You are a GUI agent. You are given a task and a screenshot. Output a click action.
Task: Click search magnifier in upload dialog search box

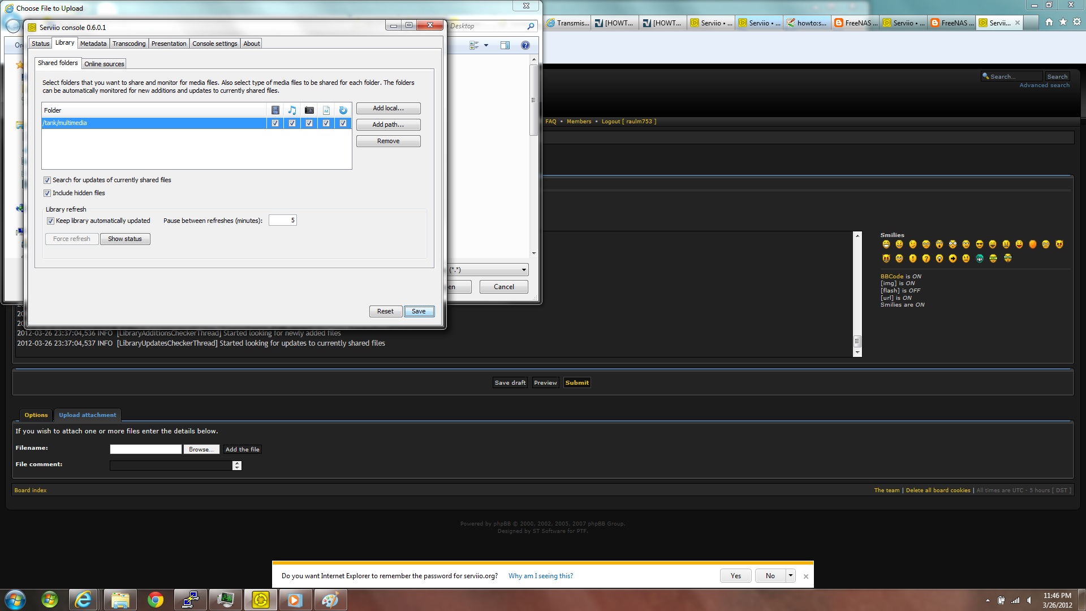point(531,26)
